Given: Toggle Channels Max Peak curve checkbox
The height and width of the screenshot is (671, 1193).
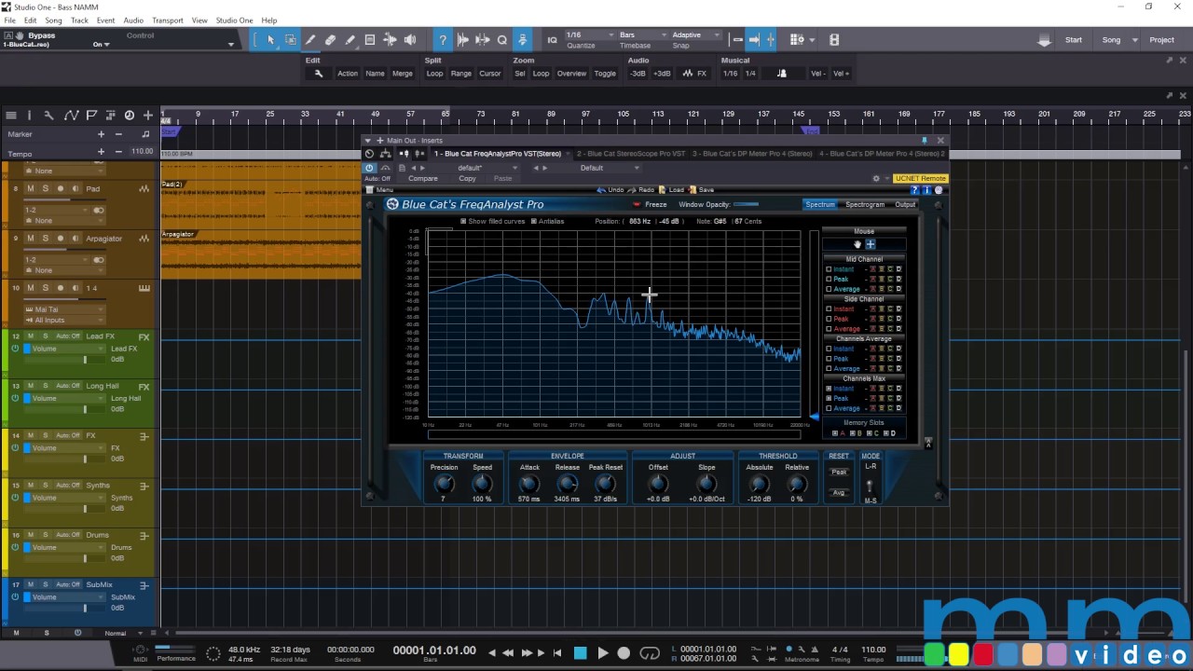Looking at the screenshot, I should 829,399.
